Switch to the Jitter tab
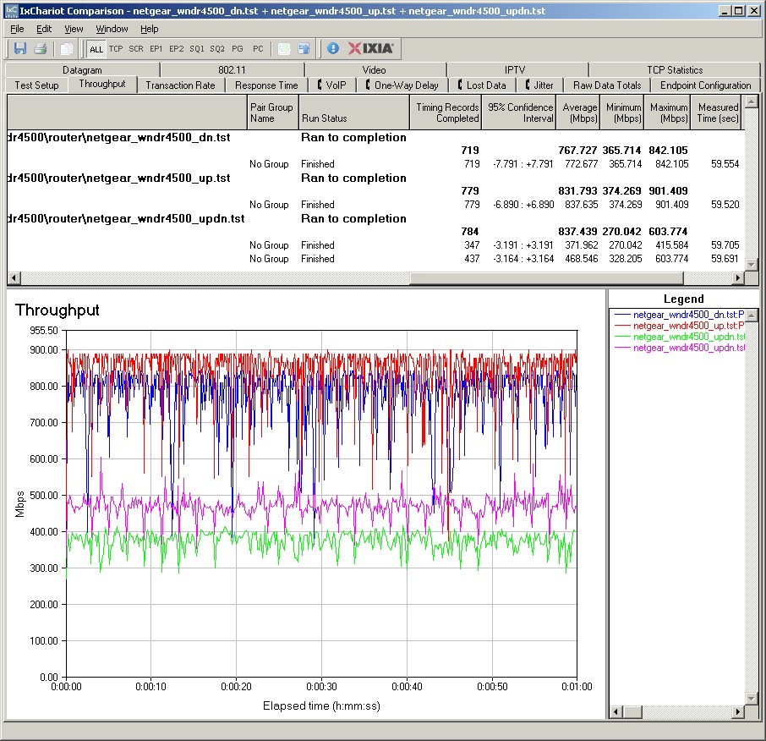Screen dimensions: 766x741 [x=539, y=85]
